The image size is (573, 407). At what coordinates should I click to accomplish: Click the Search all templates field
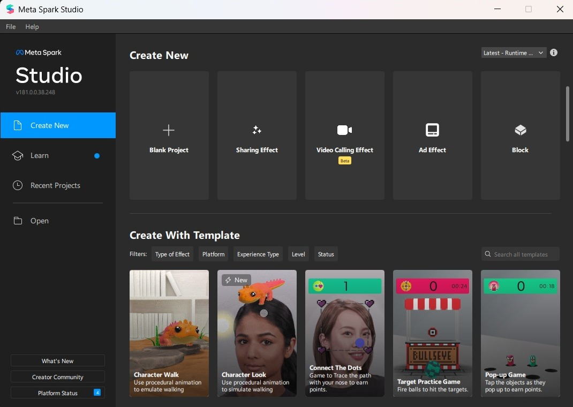pyautogui.click(x=521, y=254)
